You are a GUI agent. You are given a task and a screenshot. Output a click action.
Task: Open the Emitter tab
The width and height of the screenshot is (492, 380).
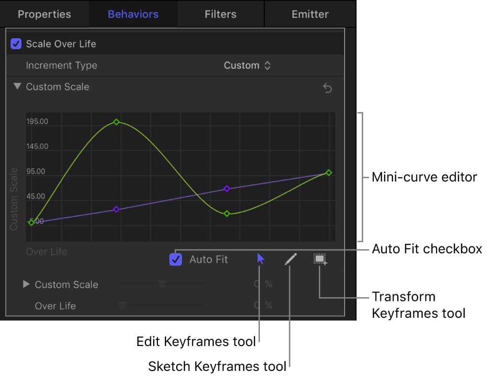(x=310, y=14)
